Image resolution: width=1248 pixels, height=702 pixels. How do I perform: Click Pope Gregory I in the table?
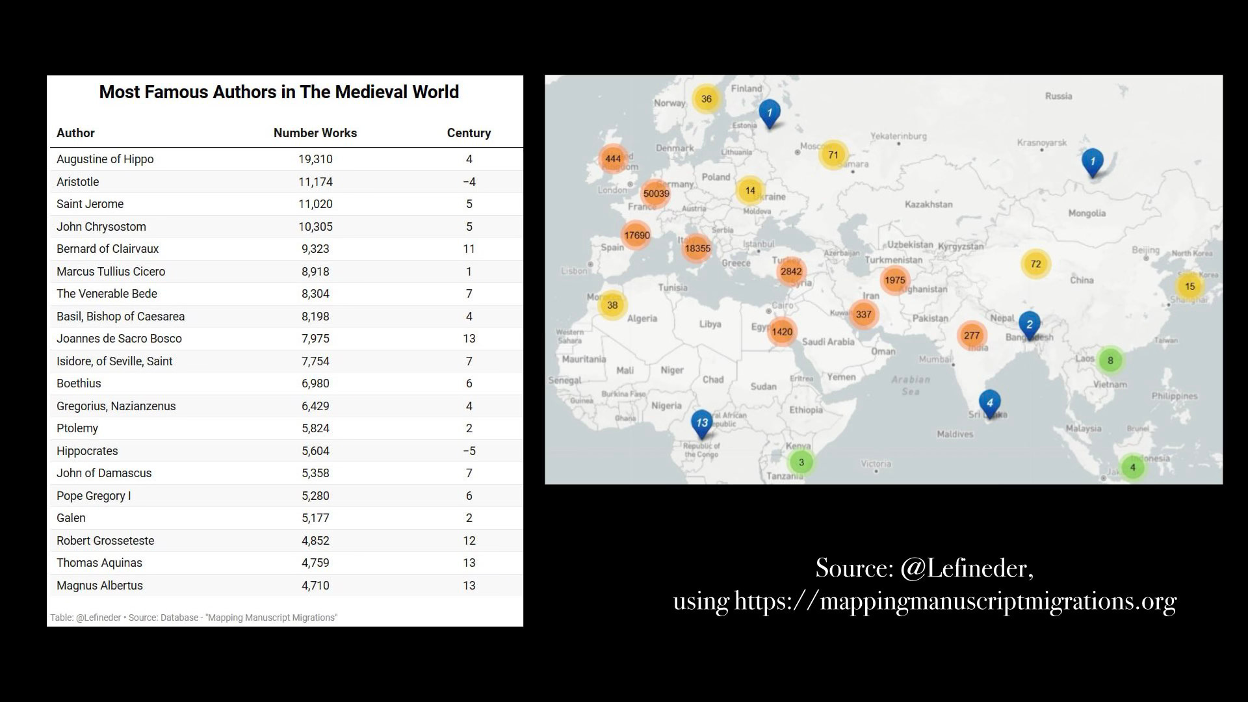(94, 496)
